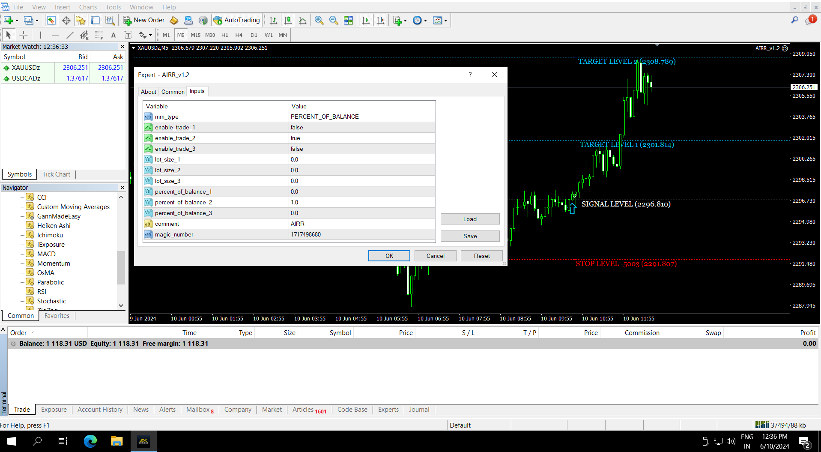Toggle the H1 timeframe button
The width and height of the screenshot is (821, 452).
[224, 35]
